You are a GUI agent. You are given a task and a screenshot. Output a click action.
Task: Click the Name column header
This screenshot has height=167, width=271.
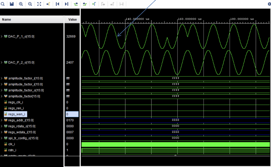point(7,19)
